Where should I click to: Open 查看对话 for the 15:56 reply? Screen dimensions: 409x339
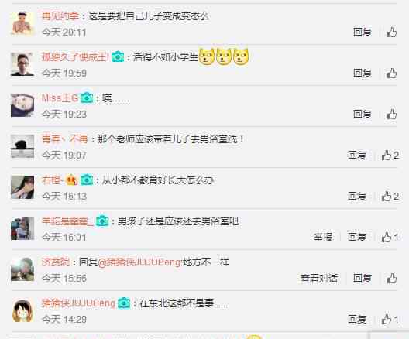click(318, 279)
